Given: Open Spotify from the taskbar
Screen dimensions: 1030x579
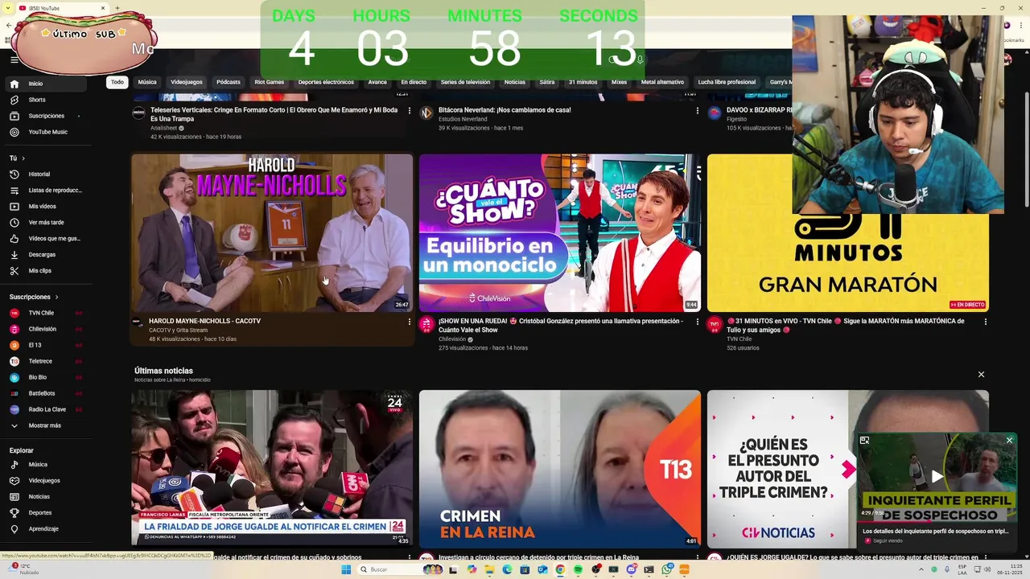Looking at the screenshot, I should tap(578, 569).
